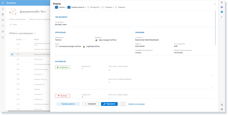Open the SharePoint app launcher grid
This screenshot has height=115, width=228.
click(3, 3)
